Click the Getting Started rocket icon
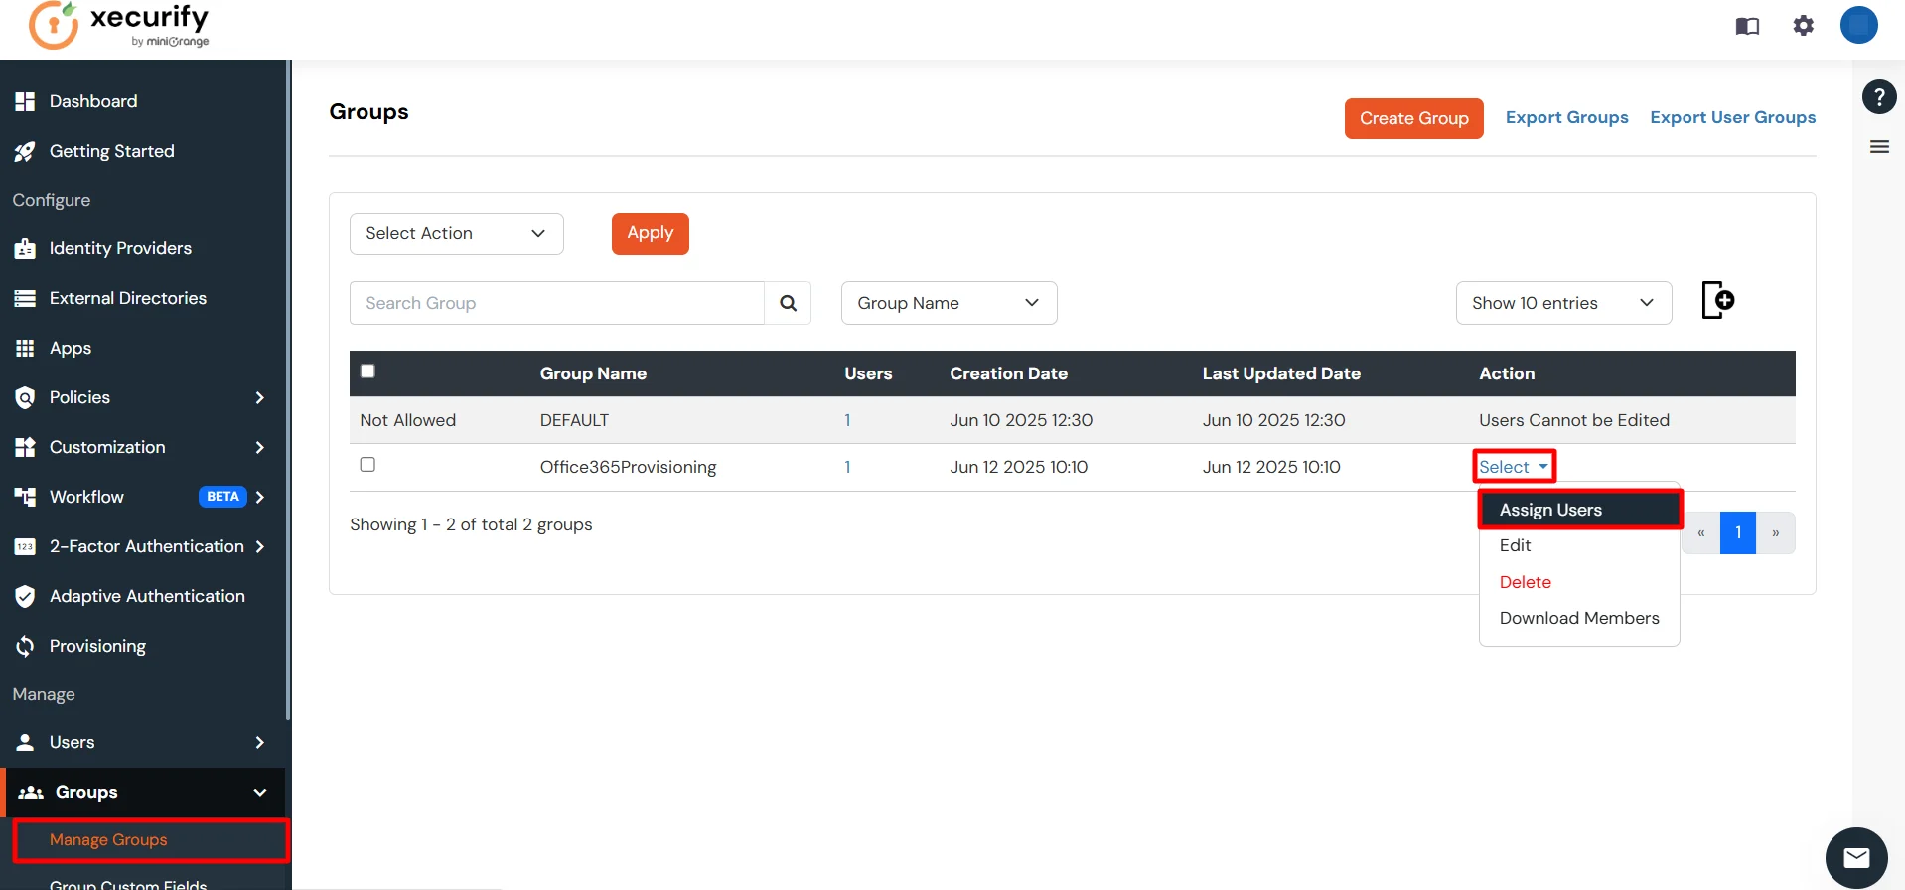The width and height of the screenshot is (1905, 890). click(x=25, y=151)
